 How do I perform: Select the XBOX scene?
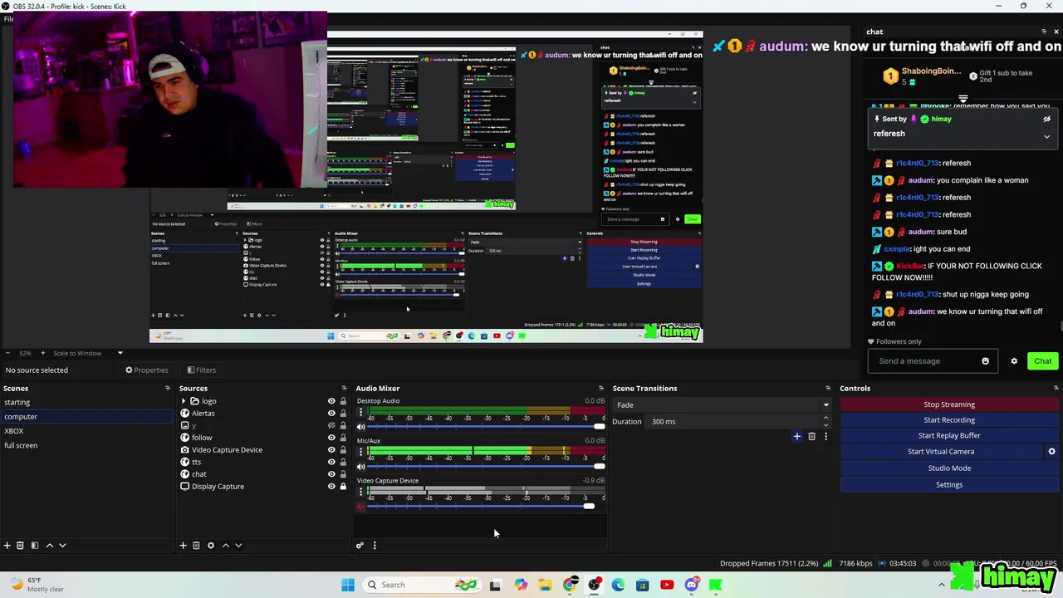(x=87, y=431)
